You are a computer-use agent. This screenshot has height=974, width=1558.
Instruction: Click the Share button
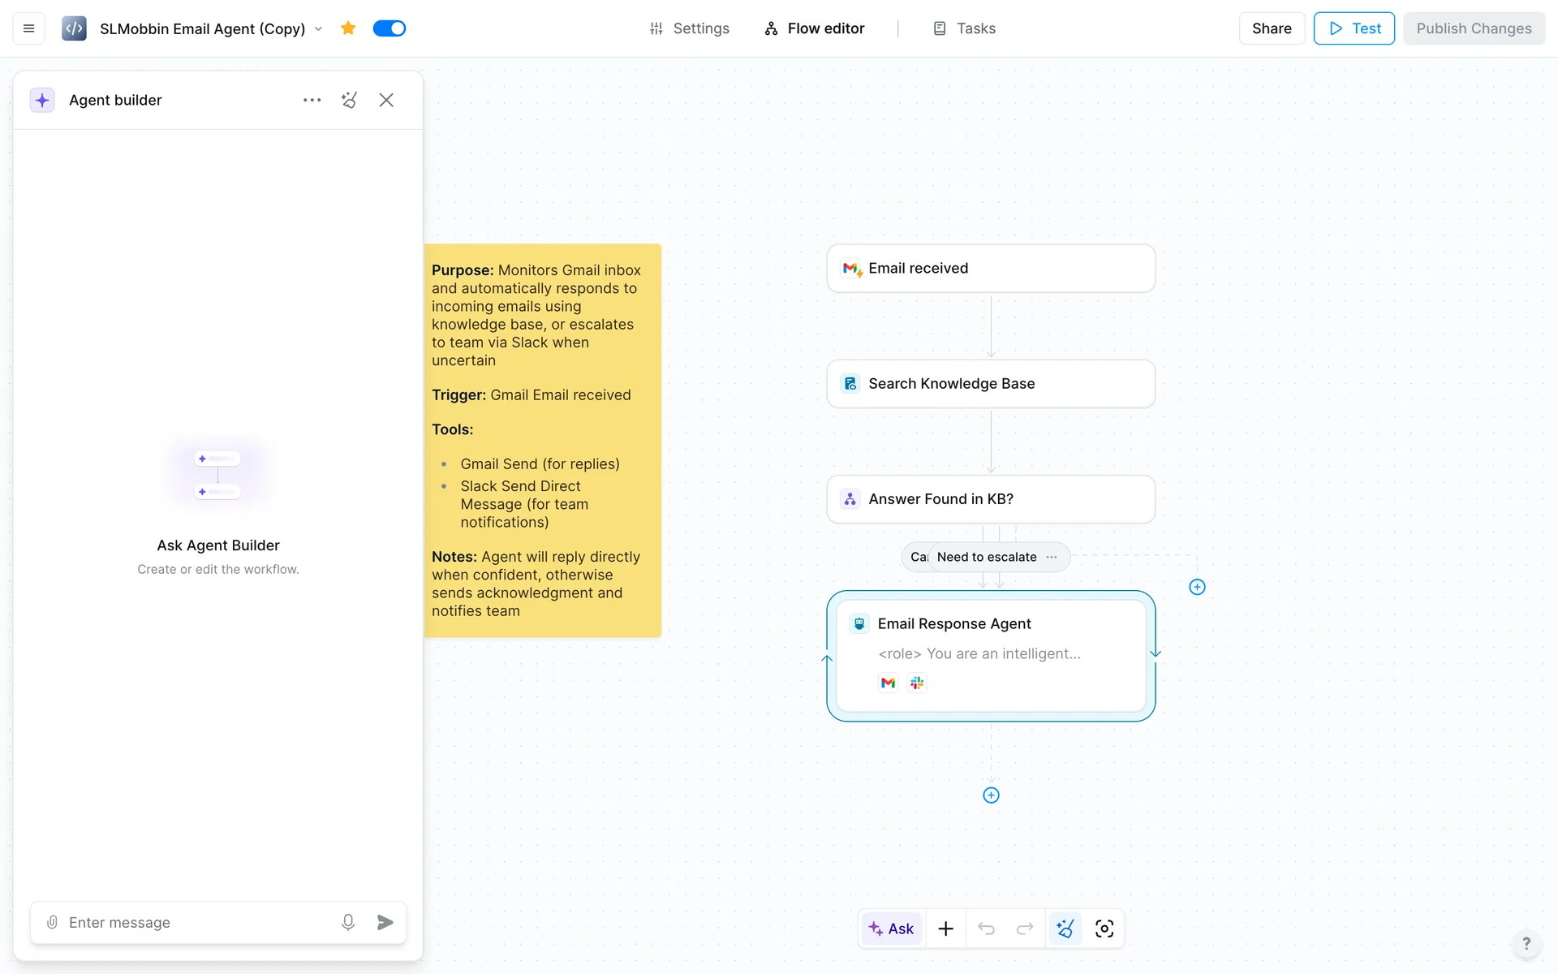1271,28
